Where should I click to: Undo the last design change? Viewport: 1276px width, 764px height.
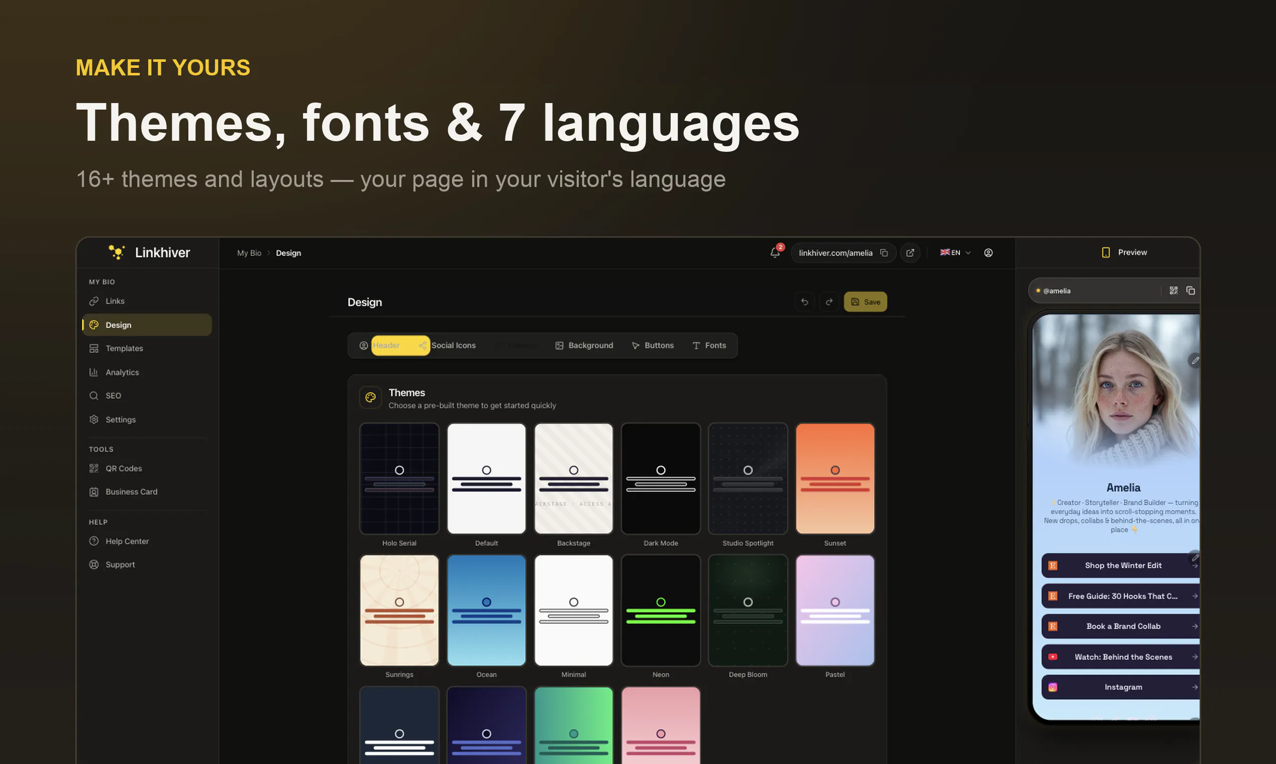(x=805, y=302)
